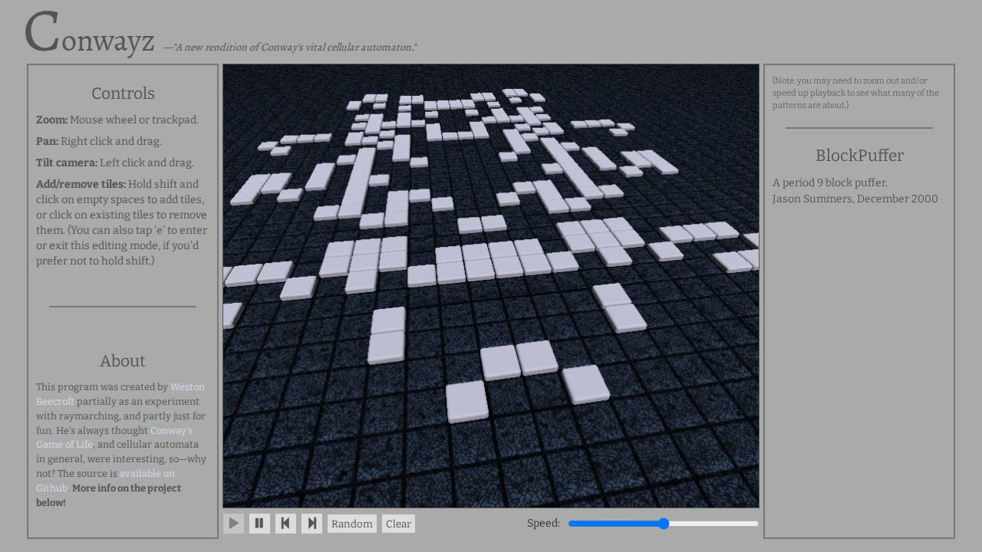Click the Speed slider handle

[663, 524]
